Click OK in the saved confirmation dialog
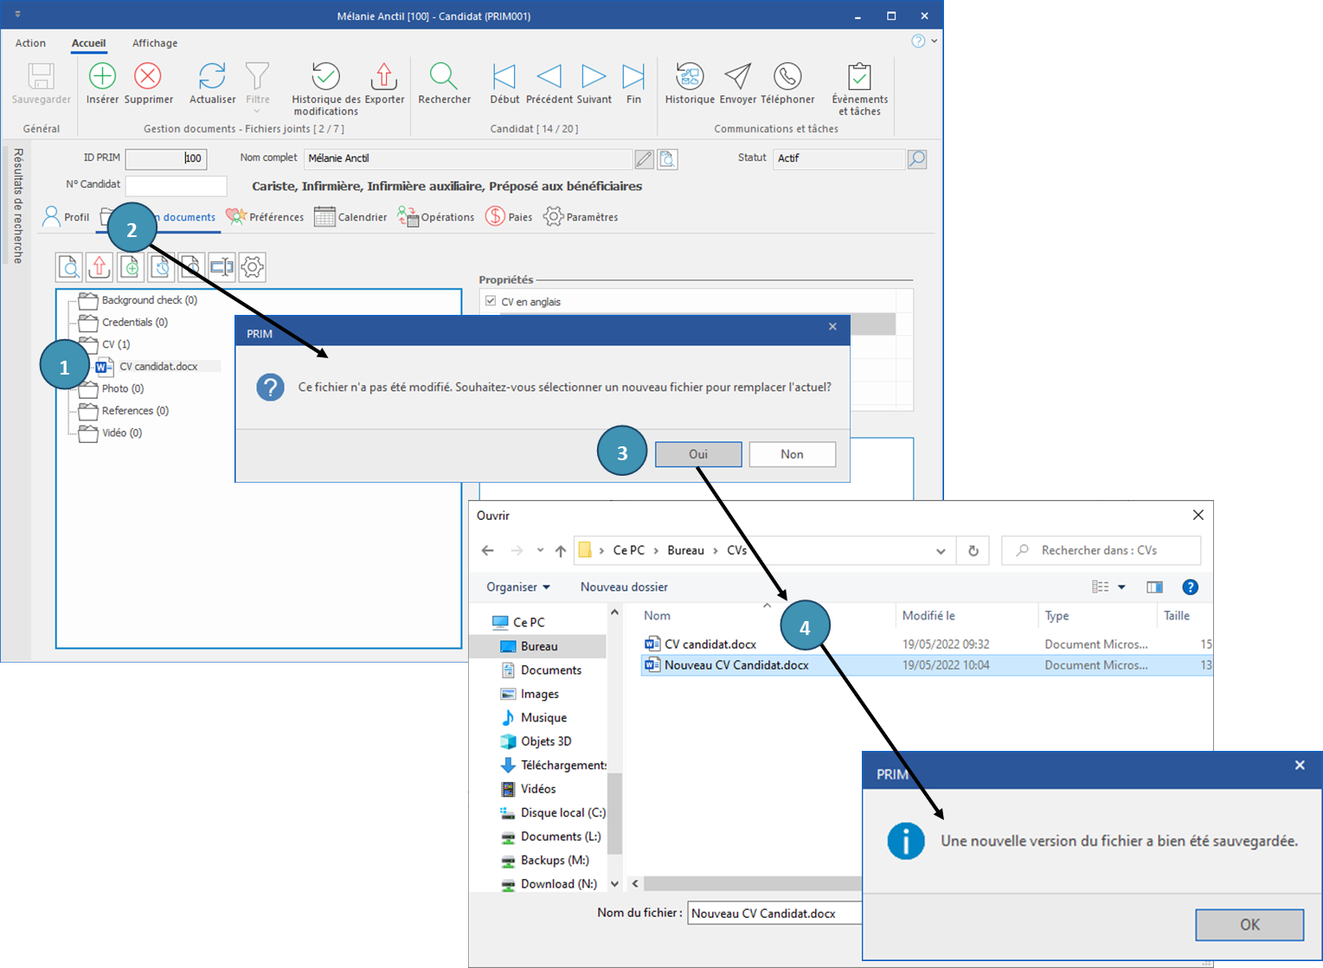The width and height of the screenshot is (1323, 968). click(1249, 925)
